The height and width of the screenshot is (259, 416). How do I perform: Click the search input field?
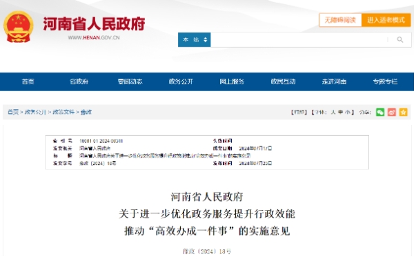click(x=299, y=40)
